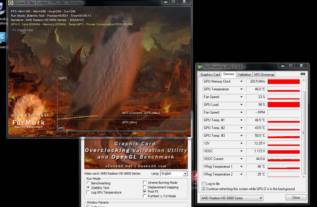Select the Benchmarking run mode
317x207 pixels.
coord(88,183)
